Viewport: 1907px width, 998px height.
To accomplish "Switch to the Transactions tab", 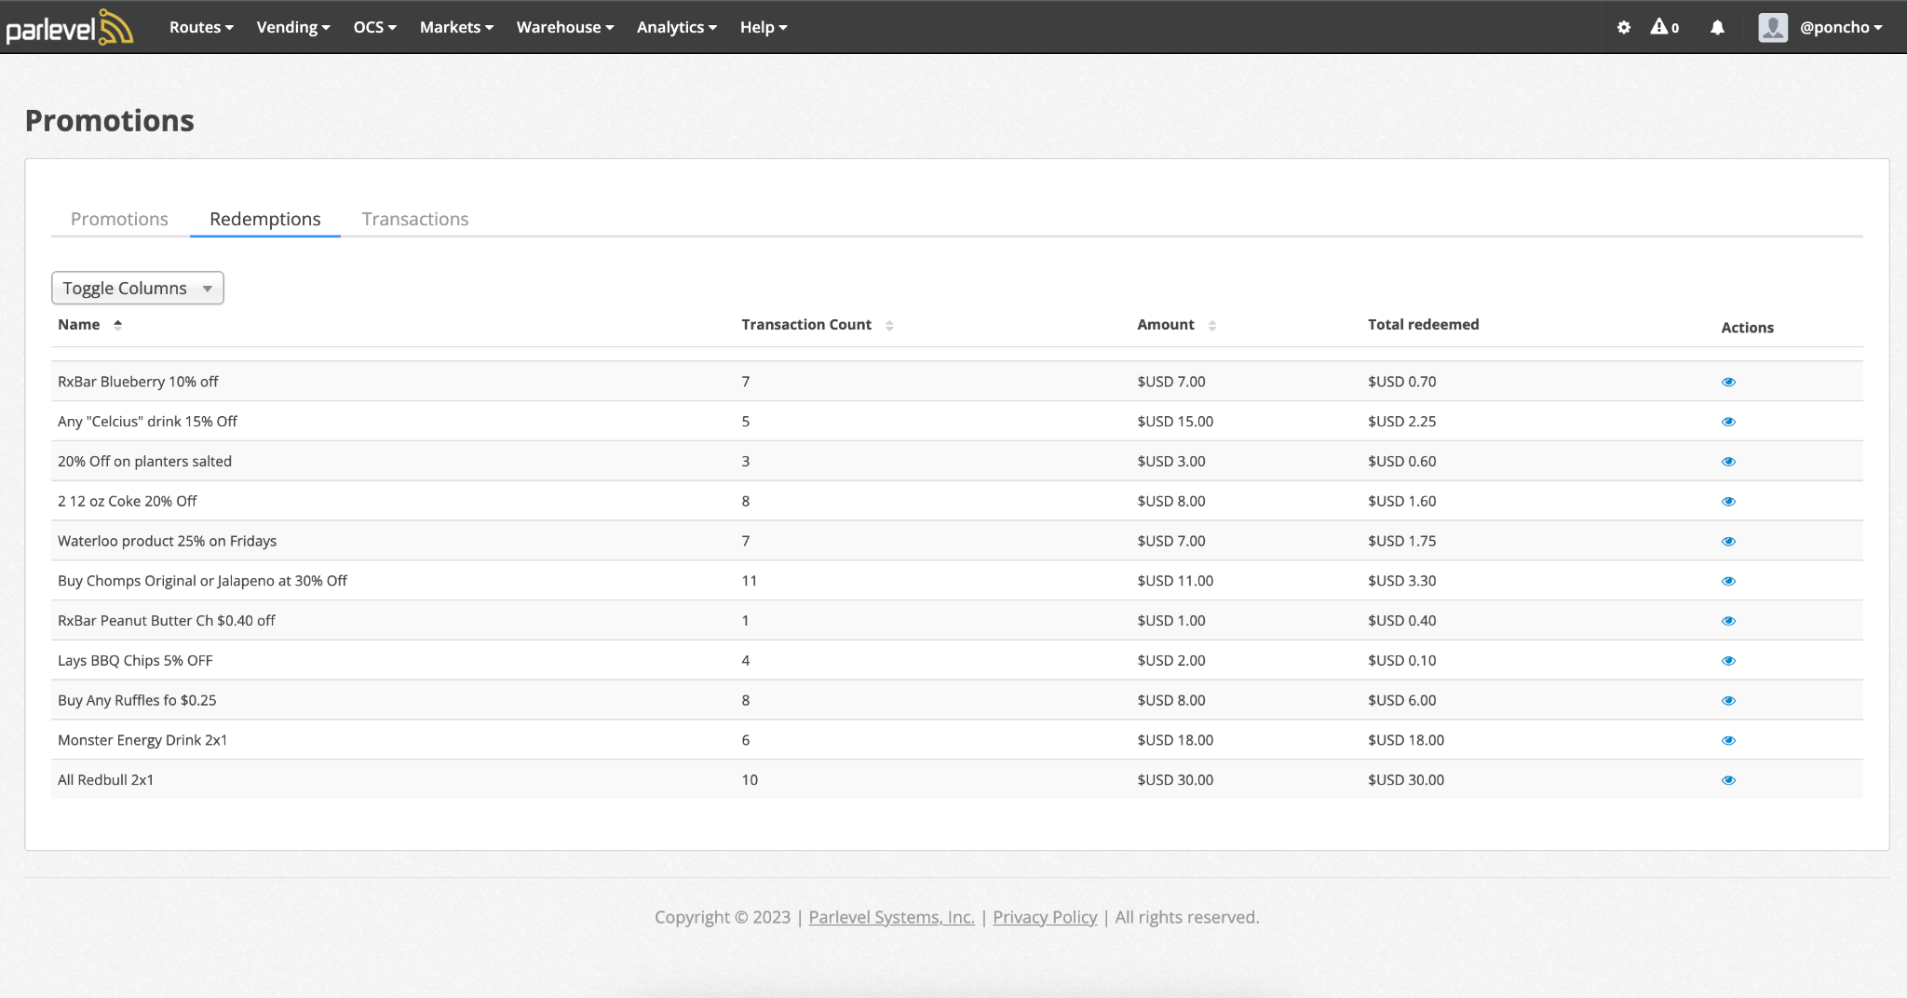I will (x=415, y=219).
